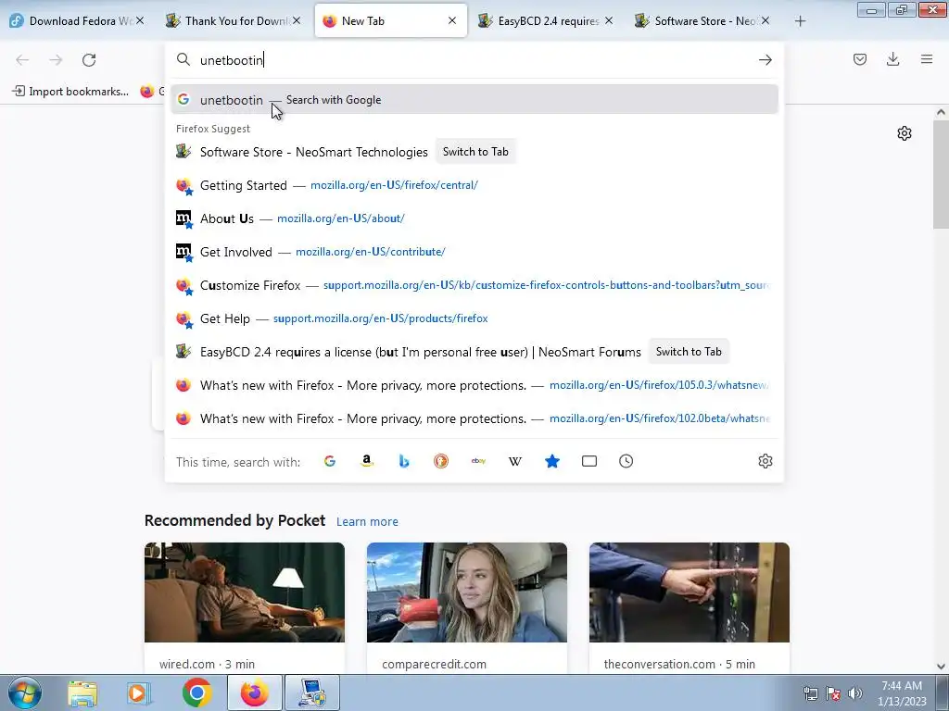
Task: Open search settings gear in dropdown
Action: 765,461
